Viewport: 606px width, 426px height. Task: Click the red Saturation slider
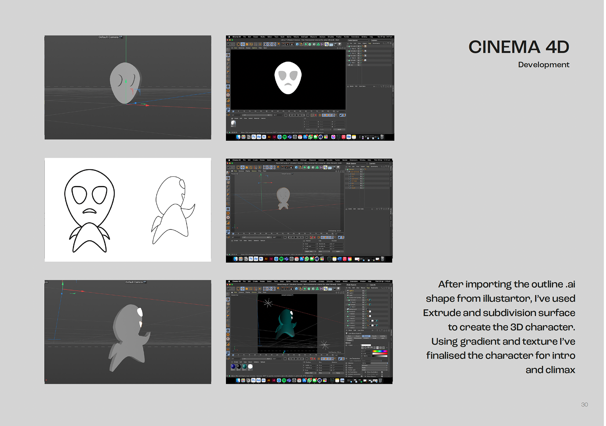(380, 354)
